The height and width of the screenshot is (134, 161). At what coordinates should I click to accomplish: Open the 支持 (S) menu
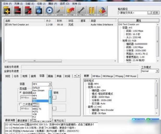(x=76, y=4)
